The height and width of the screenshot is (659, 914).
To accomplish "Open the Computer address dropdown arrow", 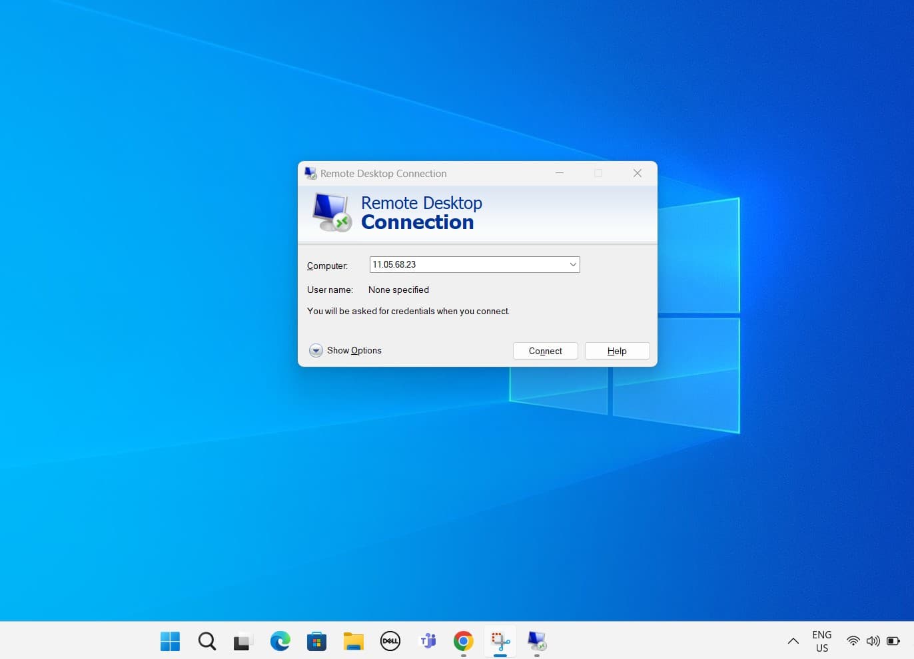I will point(572,264).
